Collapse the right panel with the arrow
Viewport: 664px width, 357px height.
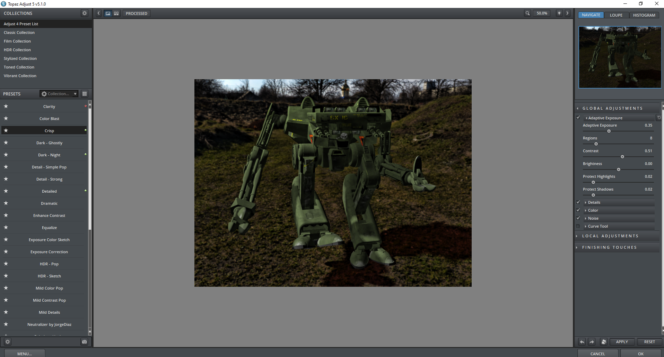pos(568,13)
